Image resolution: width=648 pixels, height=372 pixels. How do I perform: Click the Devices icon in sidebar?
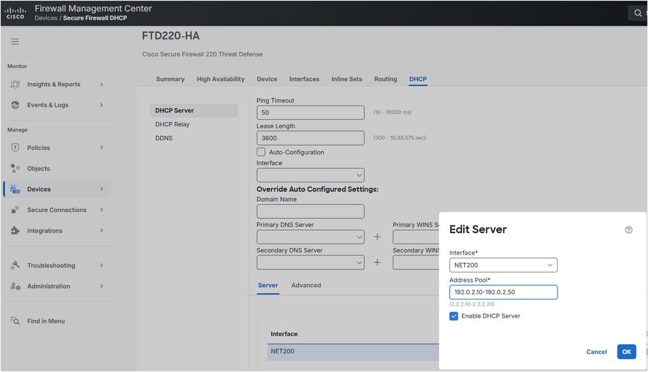coord(16,189)
